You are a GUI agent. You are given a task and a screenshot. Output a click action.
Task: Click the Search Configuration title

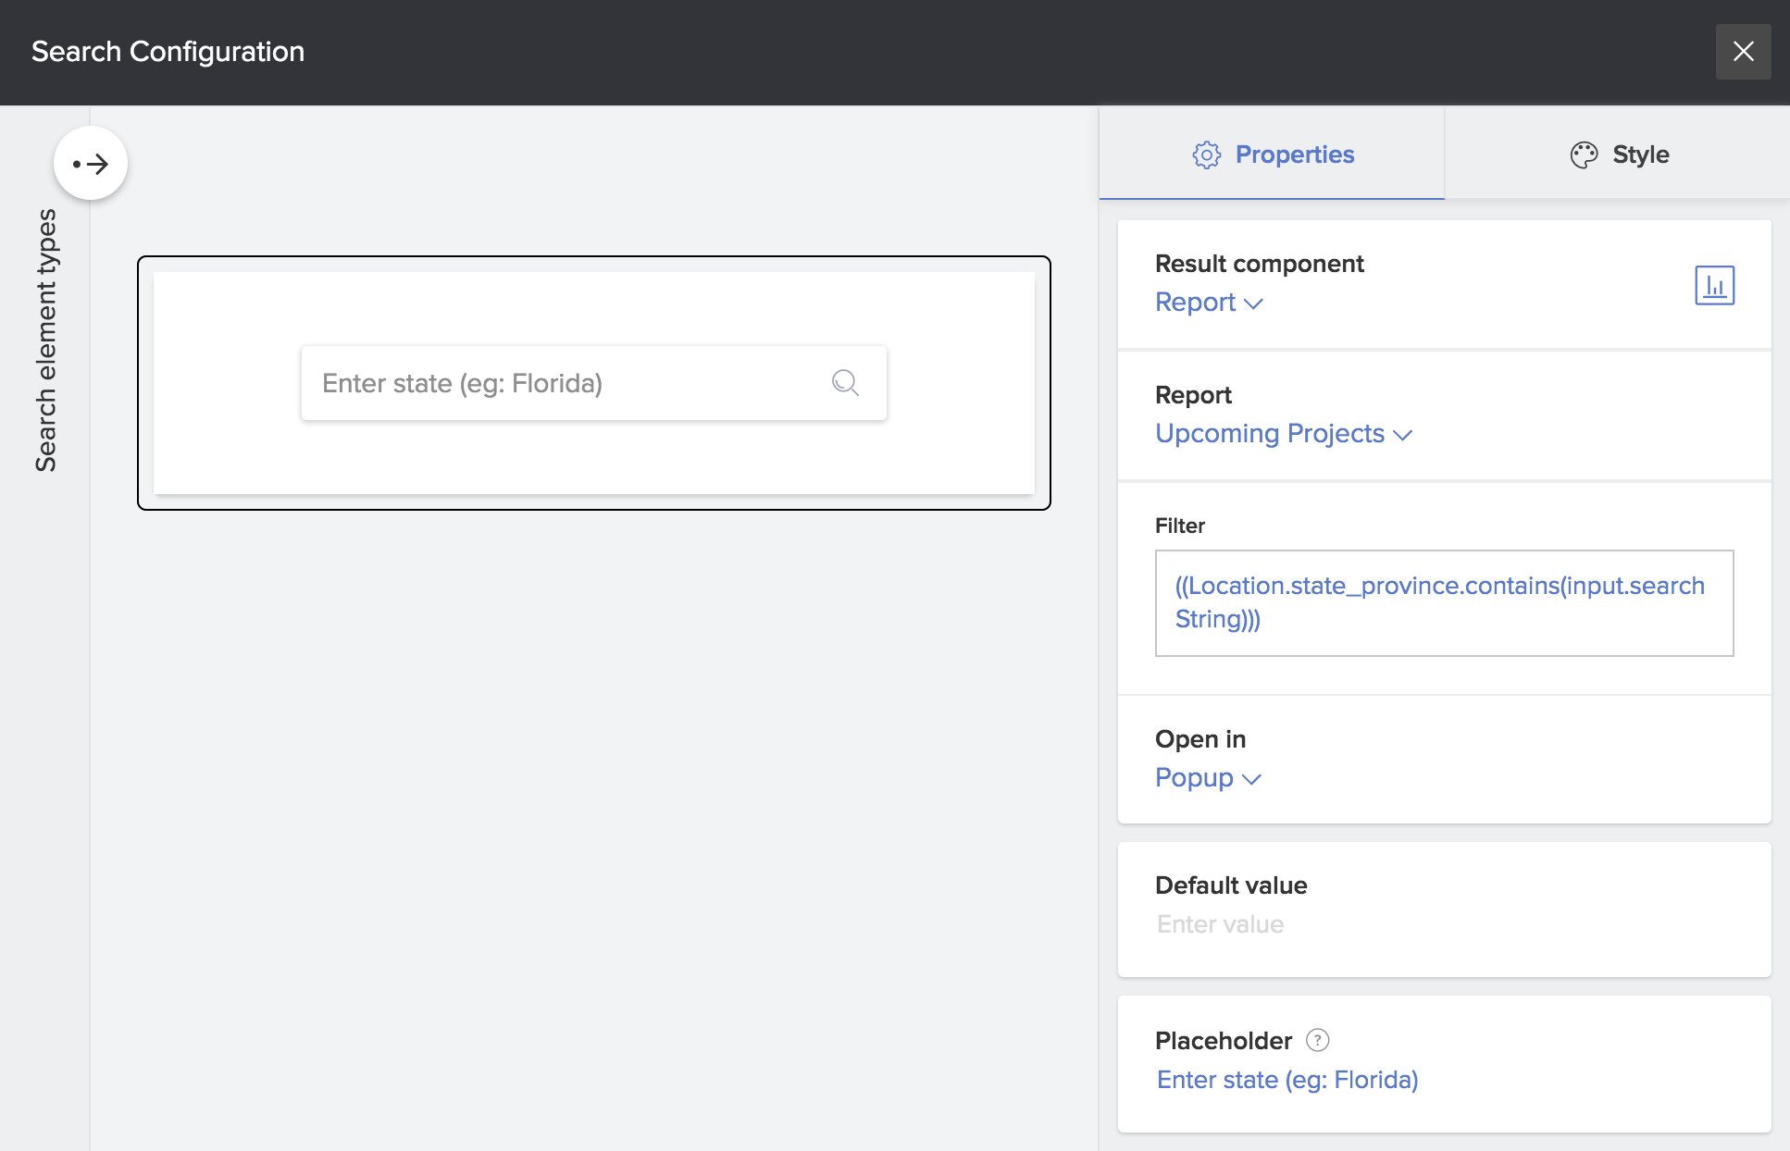168,52
